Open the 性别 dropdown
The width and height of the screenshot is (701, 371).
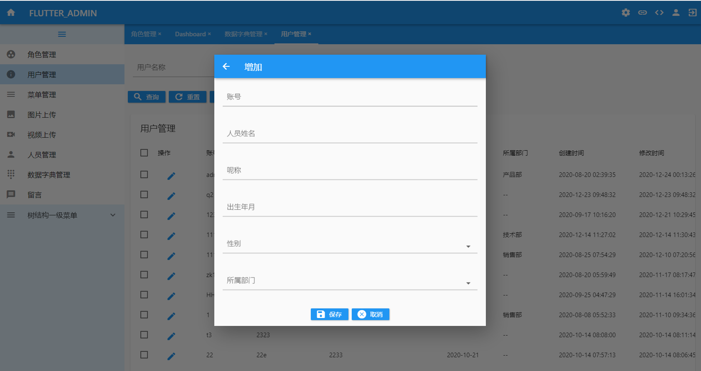[350, 244]
